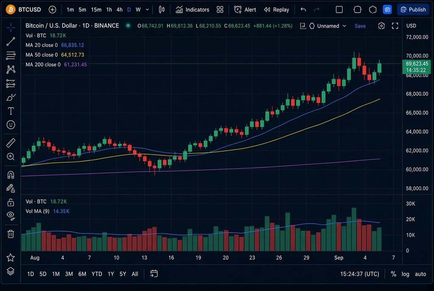Viewport: 434px width, 291px height.
Task: Select the trend line drawing tool
Action: [11, 42]
